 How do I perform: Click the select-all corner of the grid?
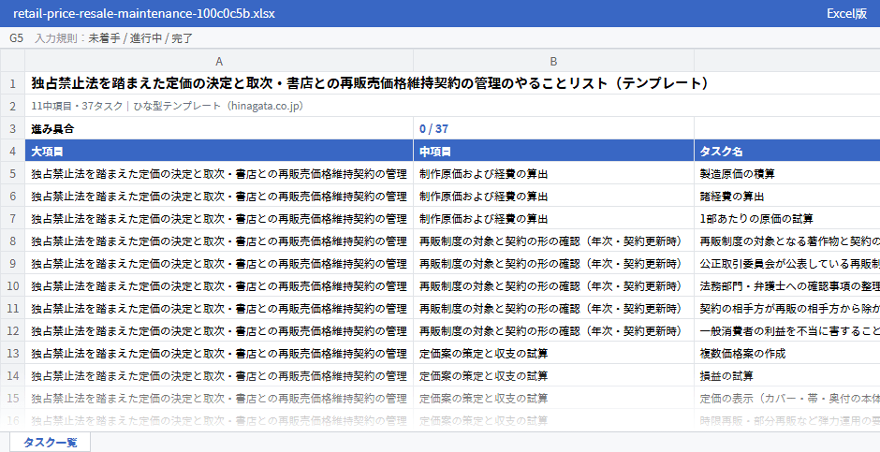pos(12,61)
